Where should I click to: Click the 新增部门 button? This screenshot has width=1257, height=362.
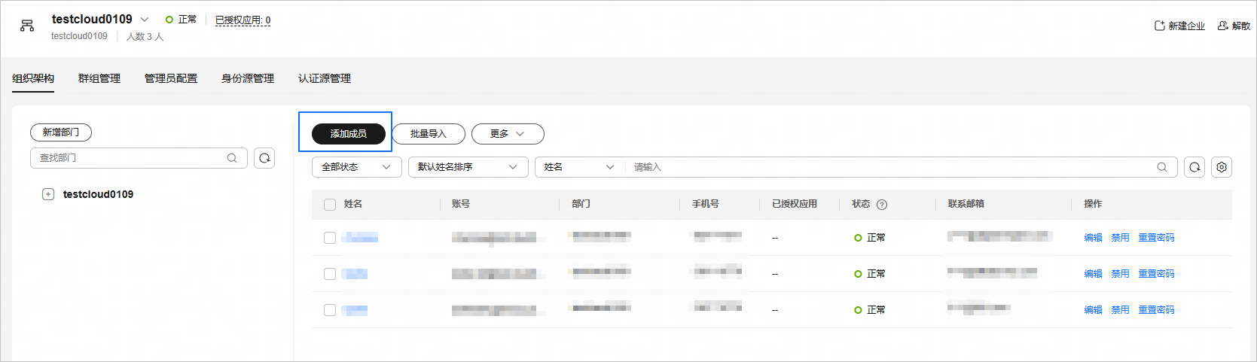(61, 132)
